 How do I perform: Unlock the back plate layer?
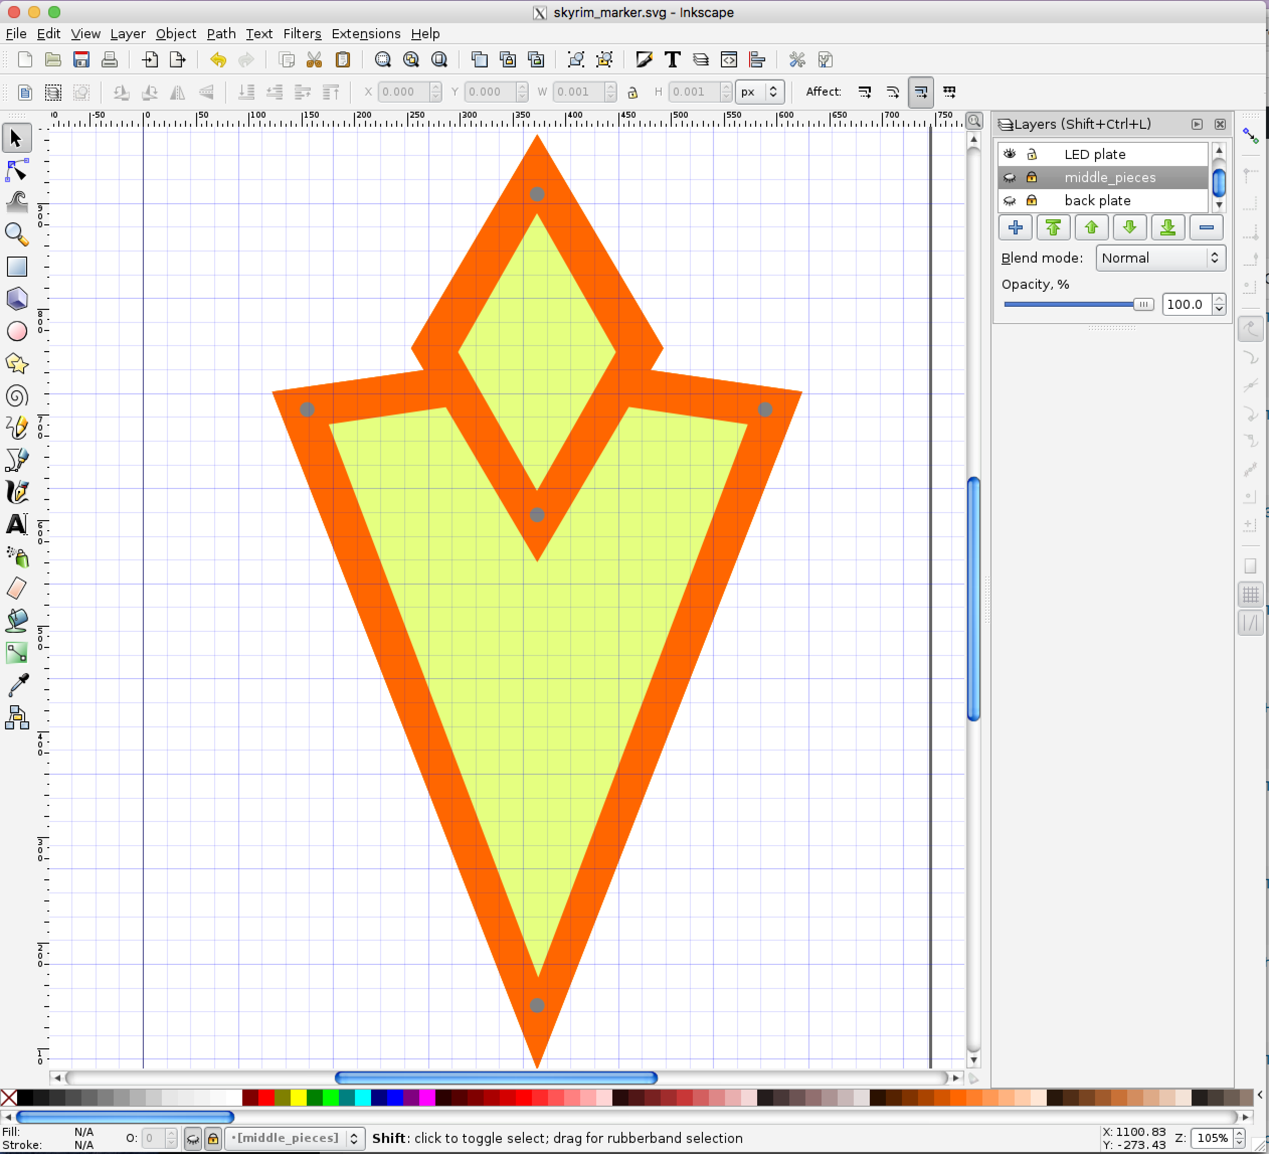tap(1031, 200)
